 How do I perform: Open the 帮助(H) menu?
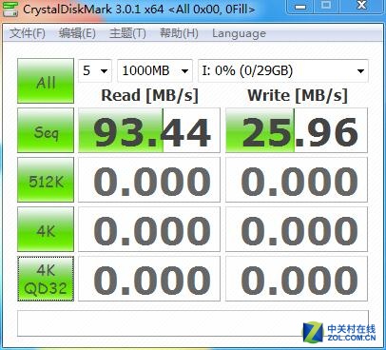[x=179, y=33]
